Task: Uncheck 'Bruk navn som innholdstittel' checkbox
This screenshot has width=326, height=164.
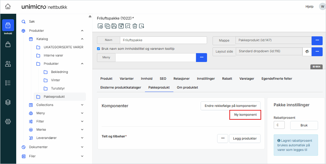Action: [98, 49]
